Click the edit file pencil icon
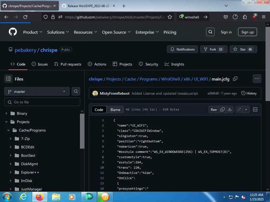This screenshot has width=270, height=202. click(x=239, y=109)
